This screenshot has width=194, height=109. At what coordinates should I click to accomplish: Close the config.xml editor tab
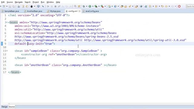(x=79, y=11)
